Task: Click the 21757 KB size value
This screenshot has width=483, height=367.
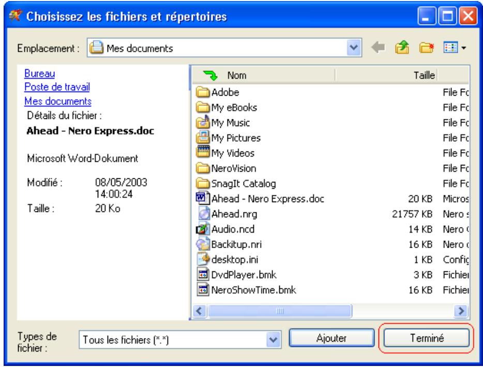Action: click(412, 213)
